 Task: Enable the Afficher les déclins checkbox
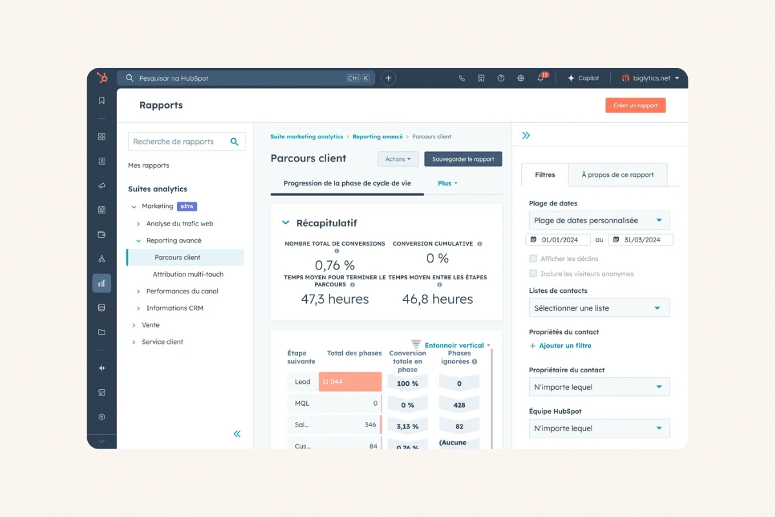pos(533,257)
